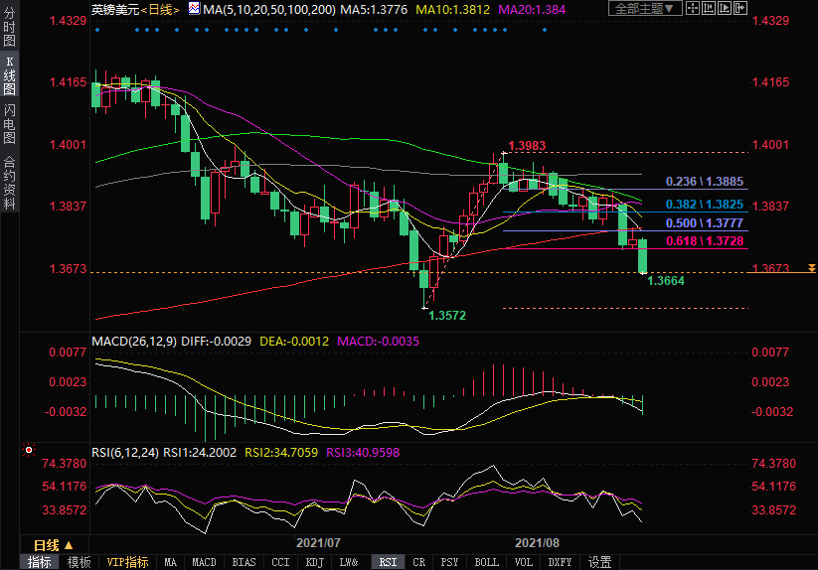Viewport: 818px width, 570px height.
Task: Open 设置 settings button
Action: [x=599, y=562]
